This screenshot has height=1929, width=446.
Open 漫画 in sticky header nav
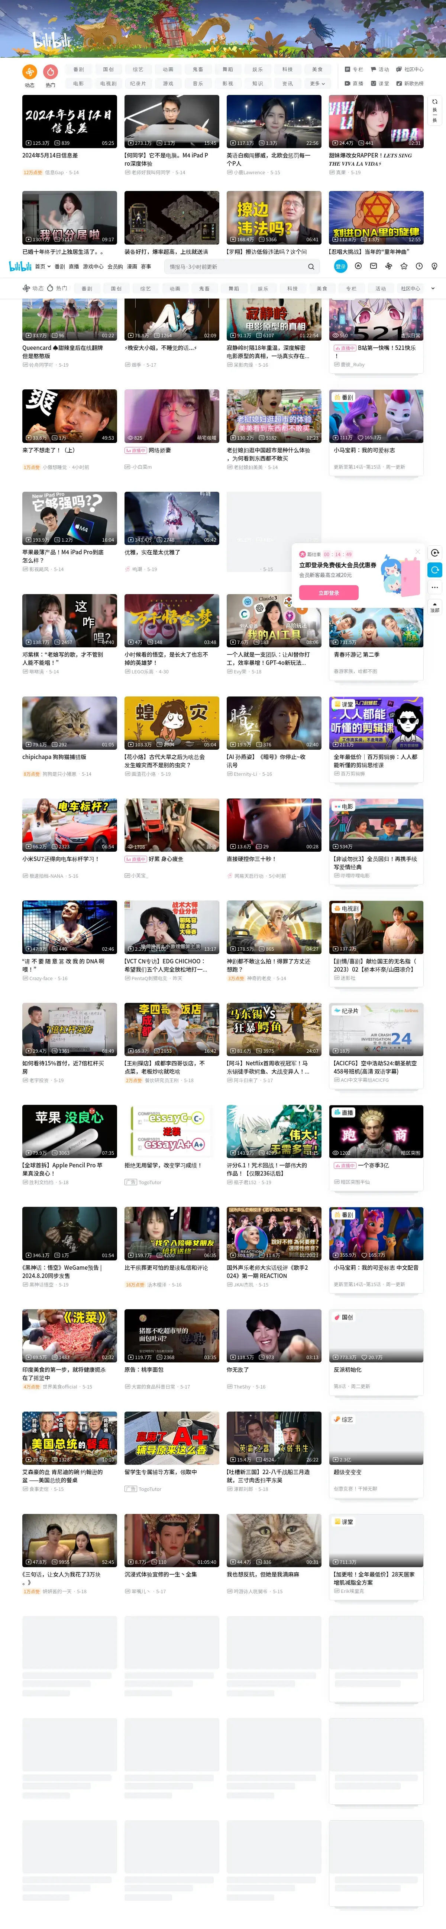pyautogui.click(x=132, y=267)
